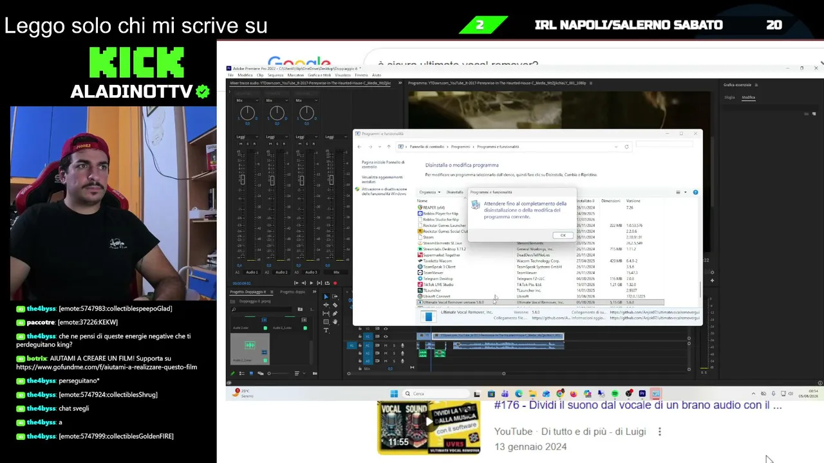The image size is (824, 463).
Task: Adjust the Audio 1 pan knob
Action: (x=247, y=113)
